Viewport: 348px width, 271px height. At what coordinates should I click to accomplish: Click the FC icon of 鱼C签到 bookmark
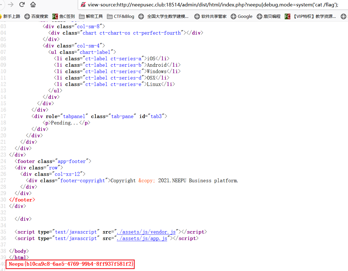55,16
